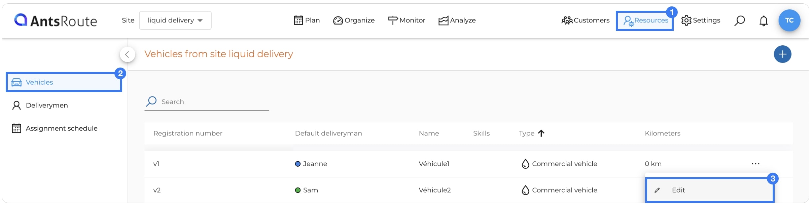The height and width of the screenshot is (206, 811).
Task: Click the drop icon in Véhicule1 row
Action: tap(525, 164)
